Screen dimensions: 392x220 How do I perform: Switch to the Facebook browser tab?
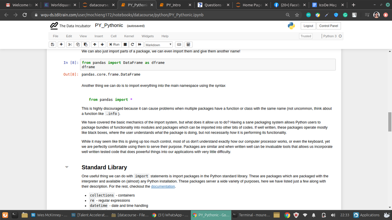click(x=289, y=5)
